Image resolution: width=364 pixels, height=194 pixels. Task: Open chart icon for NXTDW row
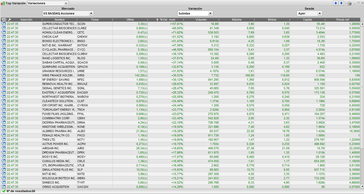coord(3,45)
